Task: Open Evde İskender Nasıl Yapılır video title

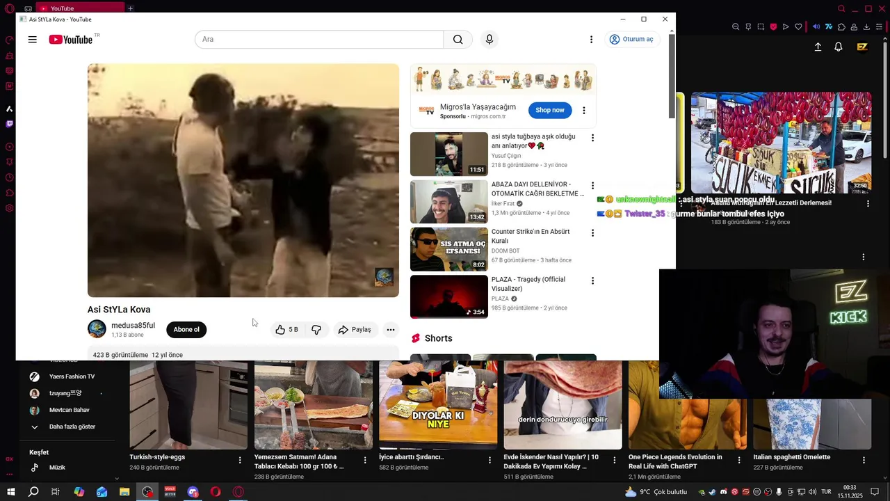Action: coord(551,461)
